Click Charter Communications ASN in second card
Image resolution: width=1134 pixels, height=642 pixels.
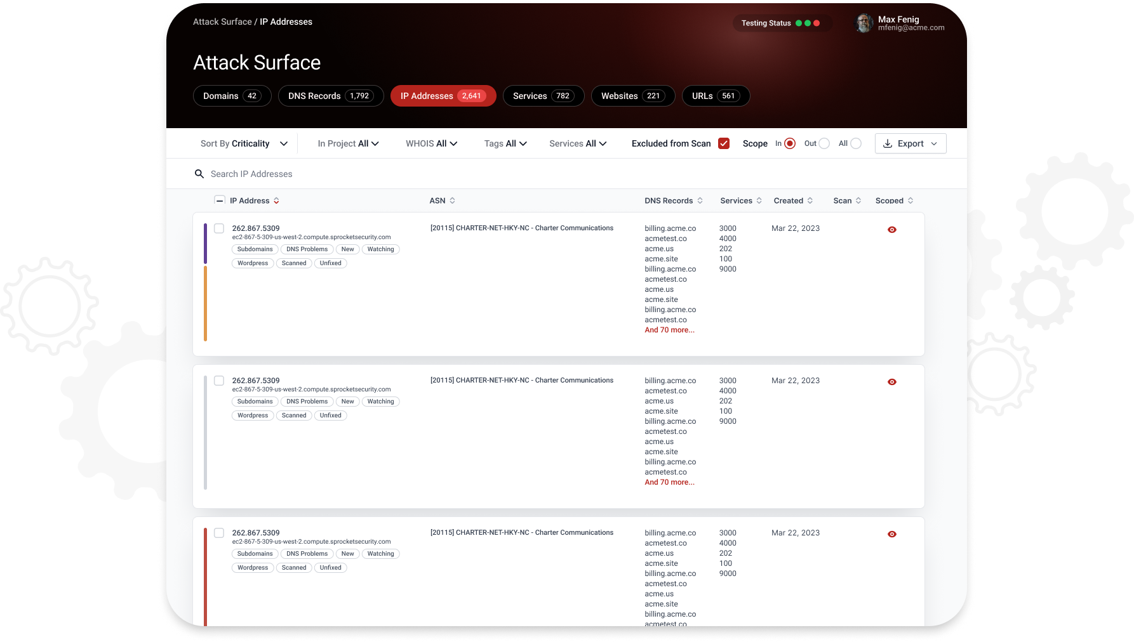(522, 381)
